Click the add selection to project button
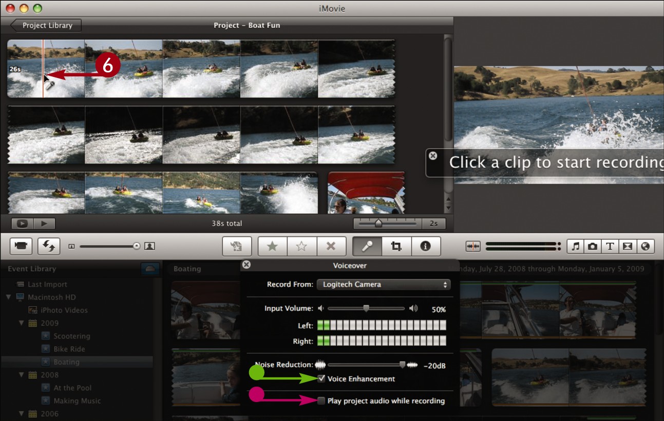Viewport: 664px width, 421px height. pos(237,246)
